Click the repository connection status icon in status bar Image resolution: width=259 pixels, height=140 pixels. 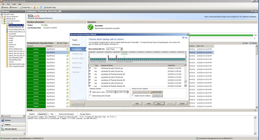[1, 138]
